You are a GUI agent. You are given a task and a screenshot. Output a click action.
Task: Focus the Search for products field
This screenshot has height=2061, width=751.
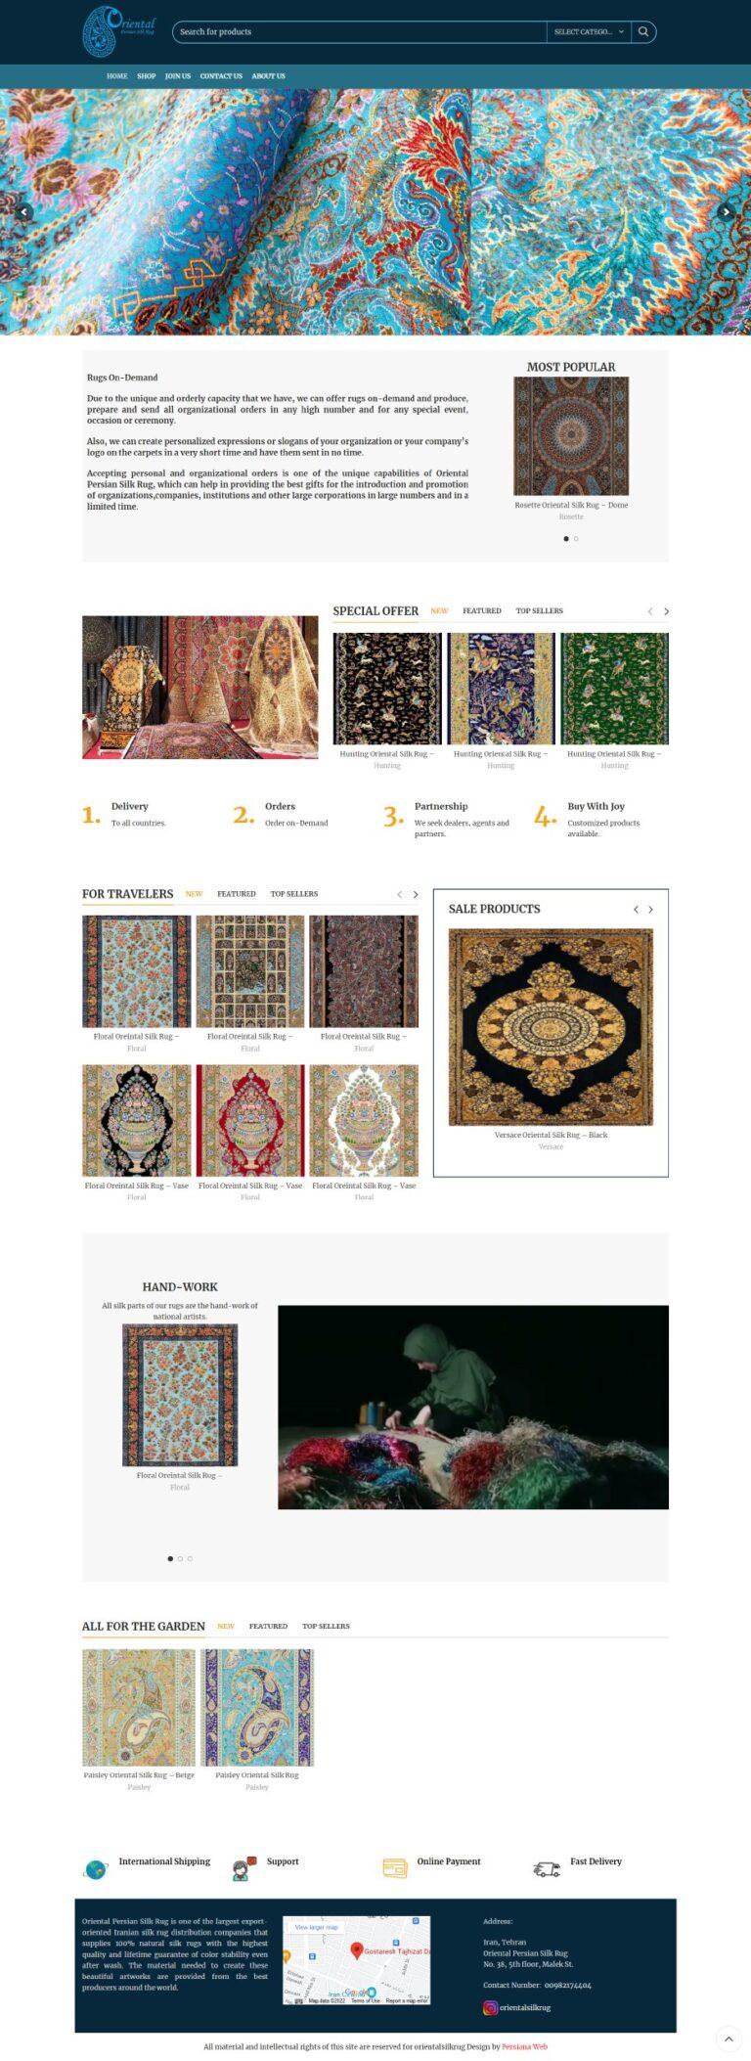[x=360, y=31]
